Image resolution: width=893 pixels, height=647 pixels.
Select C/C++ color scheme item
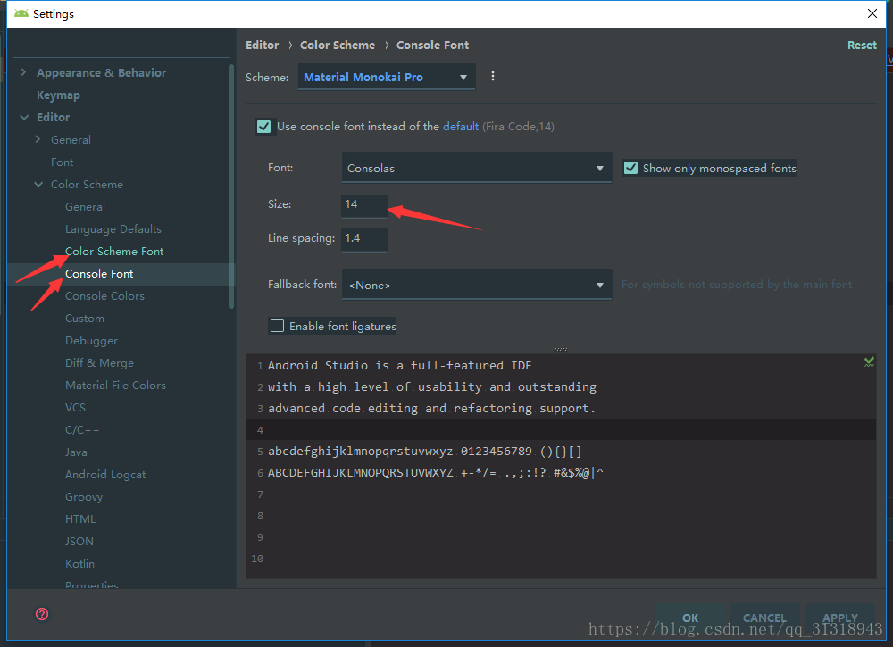click(x=82, y=430)
